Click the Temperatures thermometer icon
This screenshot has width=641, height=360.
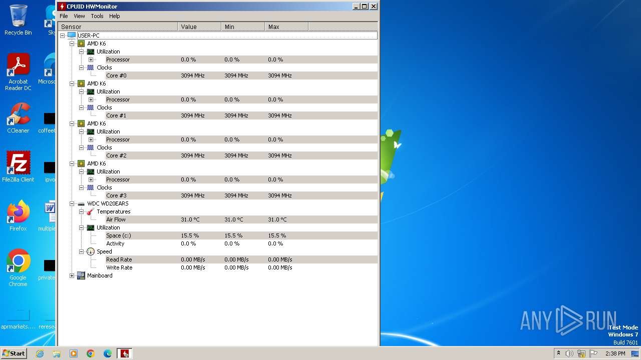91,211
